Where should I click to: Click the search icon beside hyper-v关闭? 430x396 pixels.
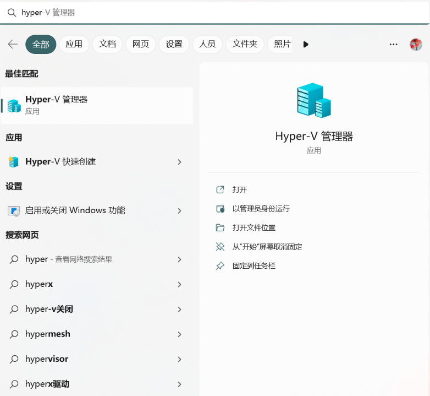[x=14, y=309]
